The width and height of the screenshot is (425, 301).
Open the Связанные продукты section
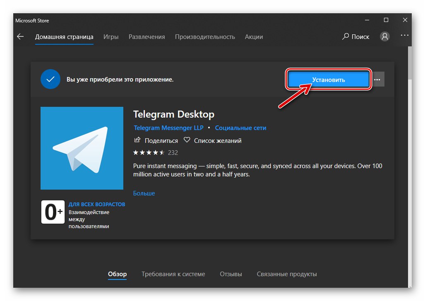[x=287, y=274]
